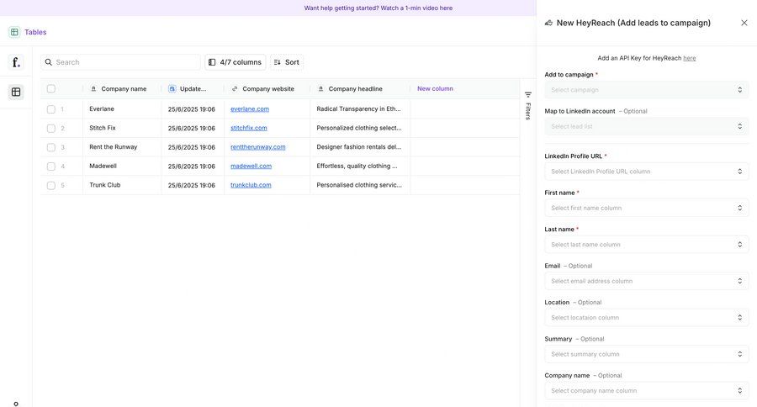The image size is (757, 407).
Task: Click the Company website link icon
Action: (x=235, y=89)
